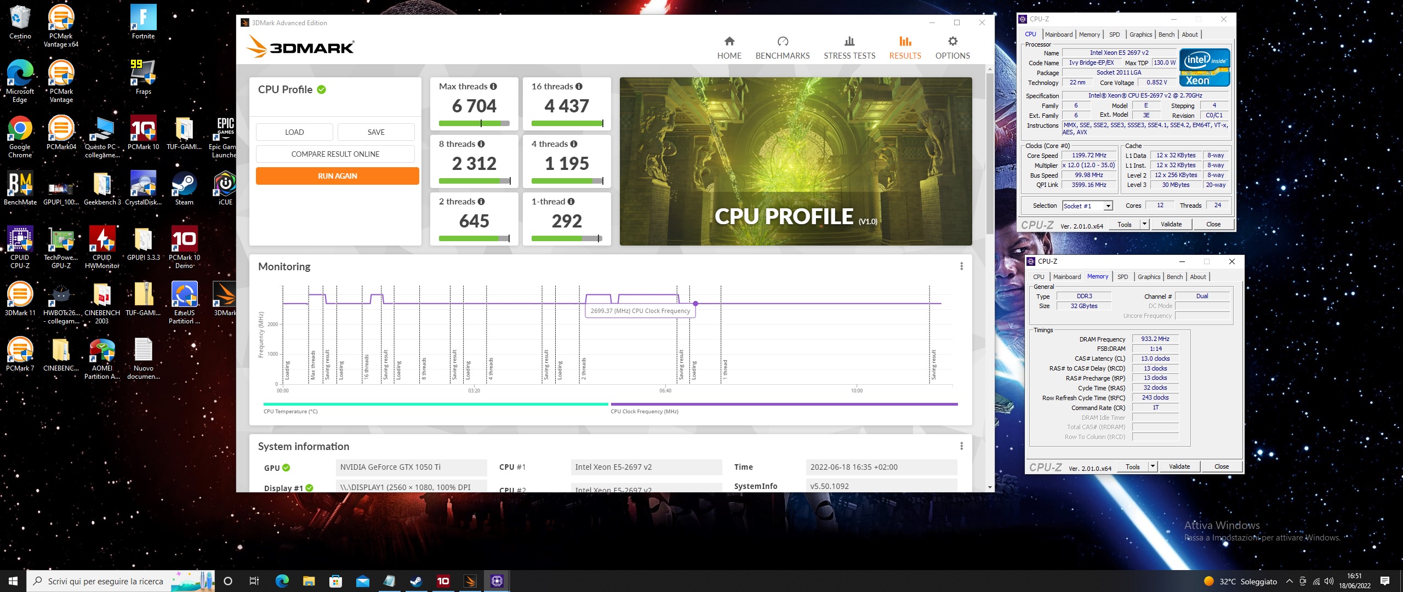Open Microsoft Edge desktop icon
The height and width of the screenshot is (592, 1403).
(x=20, y=81)
